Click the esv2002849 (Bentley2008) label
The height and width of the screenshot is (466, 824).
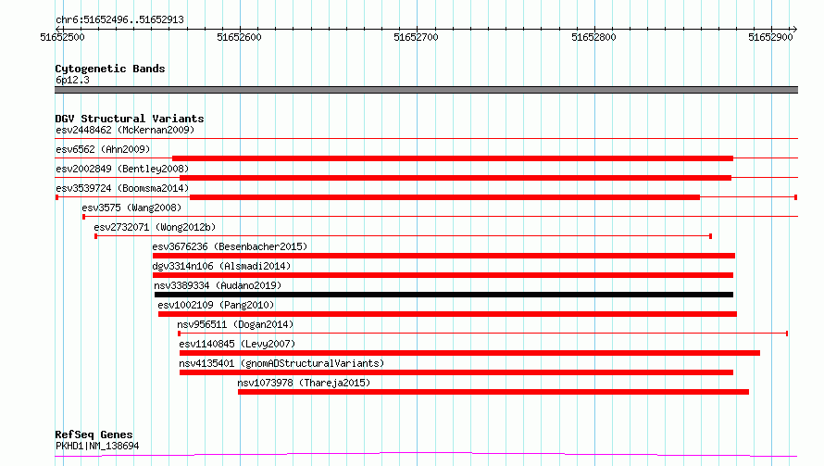pyautogui.click(x=122, y=169)
